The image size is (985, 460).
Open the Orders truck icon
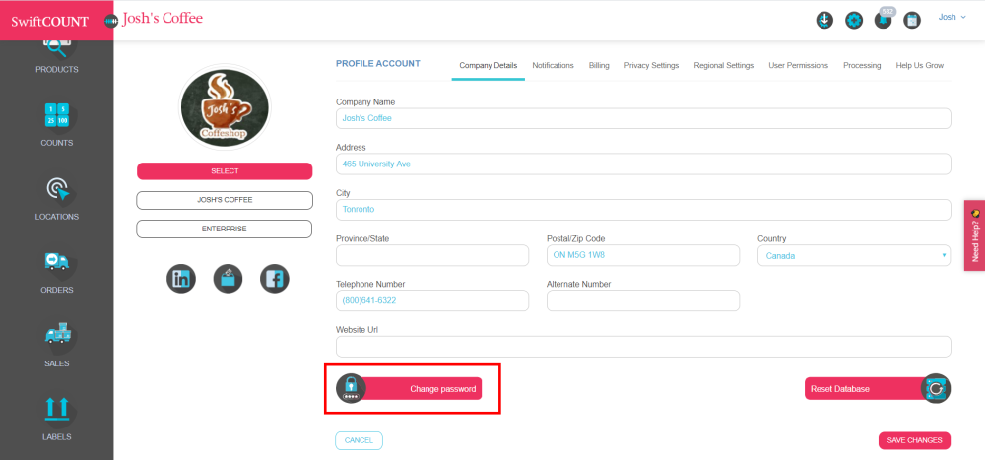(56, 262)
